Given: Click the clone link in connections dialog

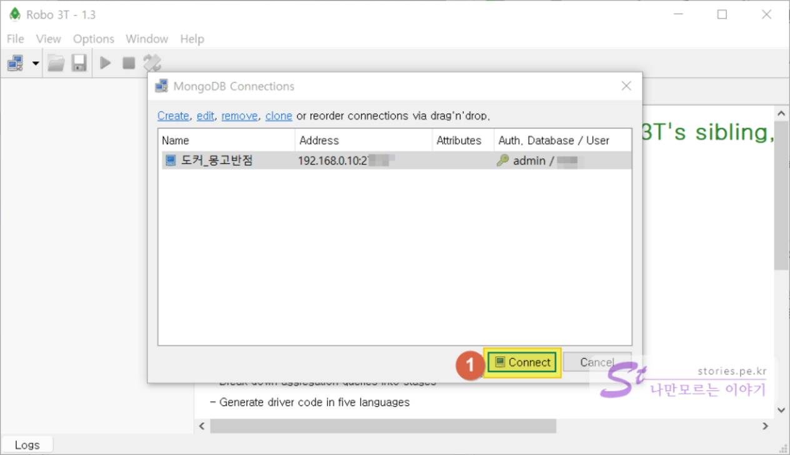Looking at the screenshot, I should tap(279, 115).
